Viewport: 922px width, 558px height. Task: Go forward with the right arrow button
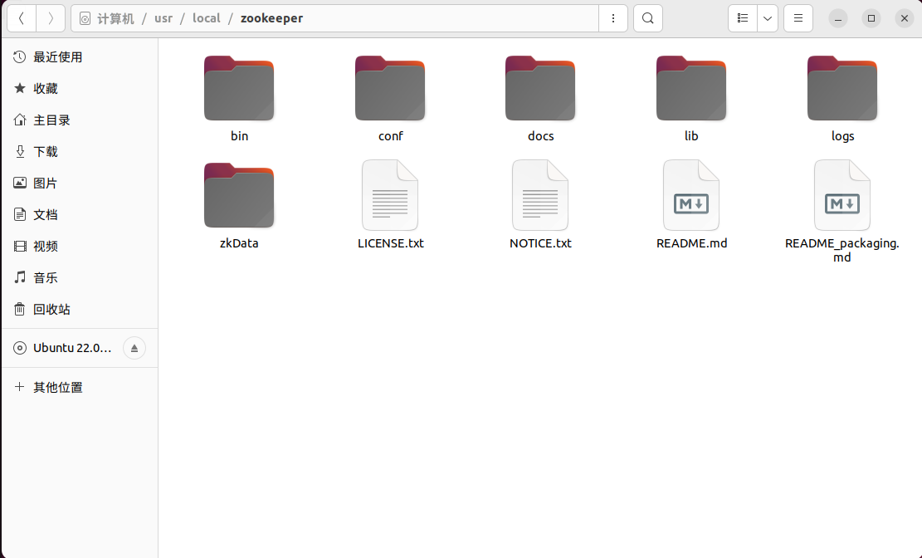click(x=51, y=18)
